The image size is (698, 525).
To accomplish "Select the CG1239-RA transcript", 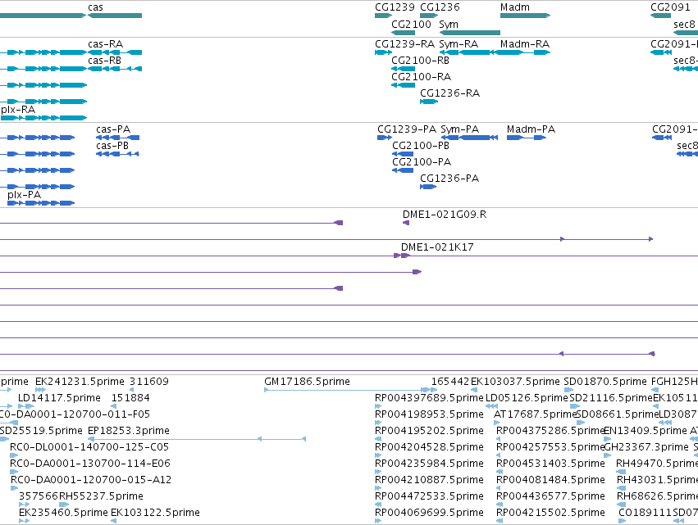I will pos(383,52).
